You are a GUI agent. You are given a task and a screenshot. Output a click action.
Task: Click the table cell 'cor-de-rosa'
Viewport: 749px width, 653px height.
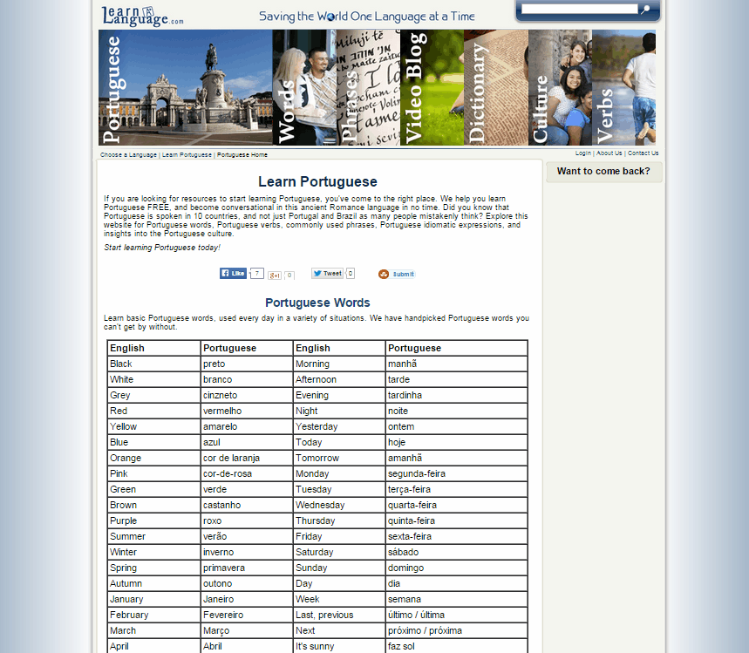point(247,474)
